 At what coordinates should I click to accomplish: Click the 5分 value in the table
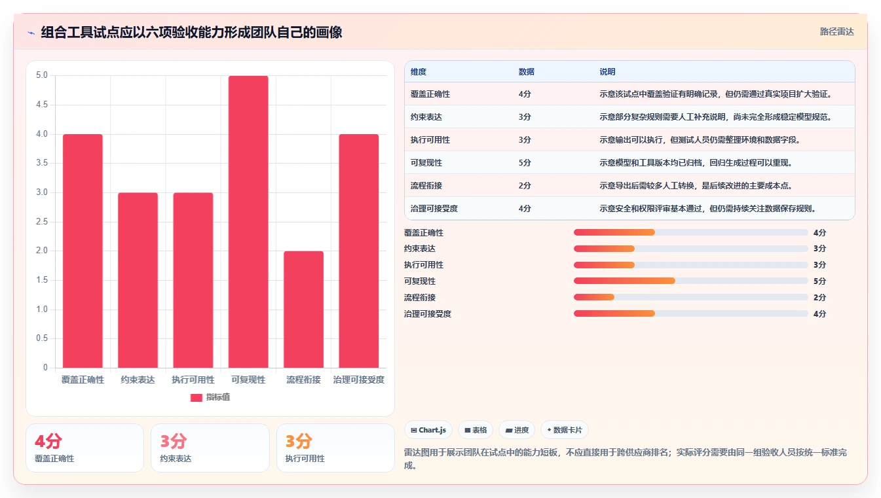coord(525,163)
